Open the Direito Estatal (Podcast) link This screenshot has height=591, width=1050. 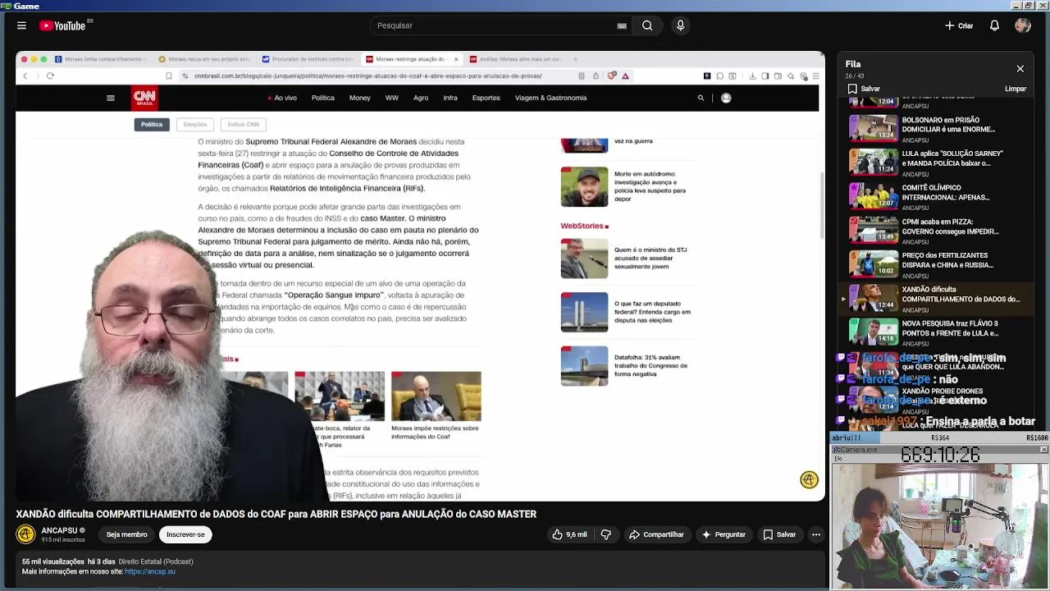tap(156, 561)
